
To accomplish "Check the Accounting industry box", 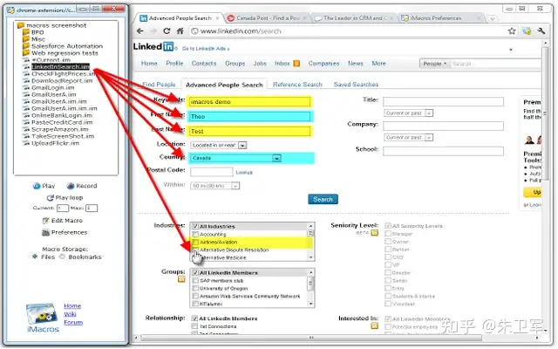I will click(x=195, y=235).
